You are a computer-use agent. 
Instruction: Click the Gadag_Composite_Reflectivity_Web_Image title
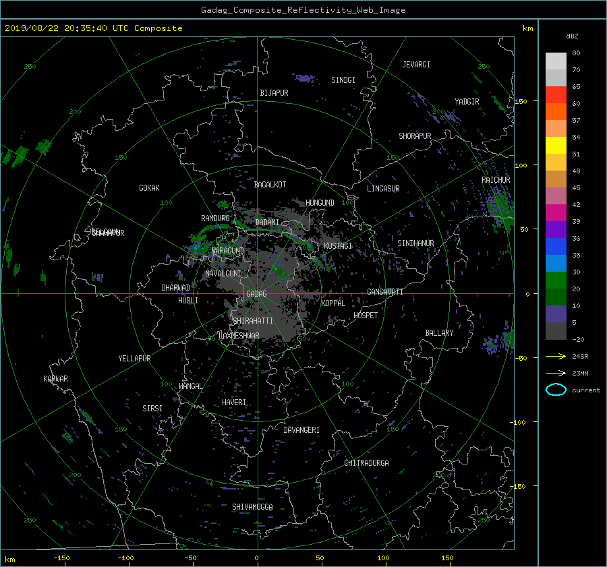(303, 10)
